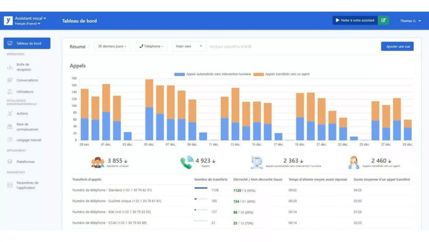Expand the Main view selector

189,46
